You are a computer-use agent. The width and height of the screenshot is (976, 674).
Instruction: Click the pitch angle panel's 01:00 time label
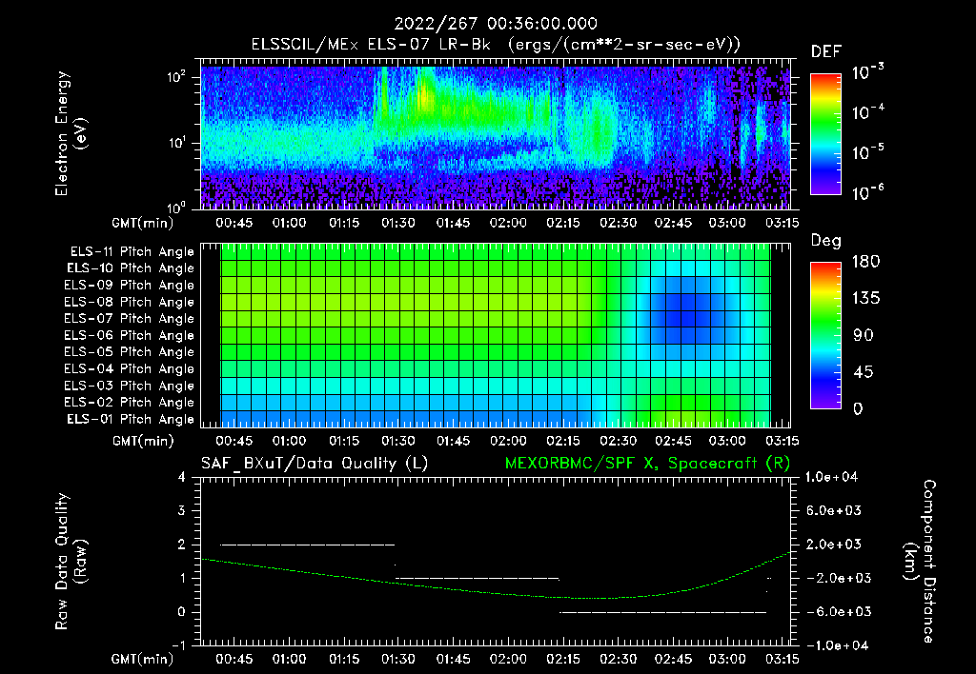pos(289,441)
